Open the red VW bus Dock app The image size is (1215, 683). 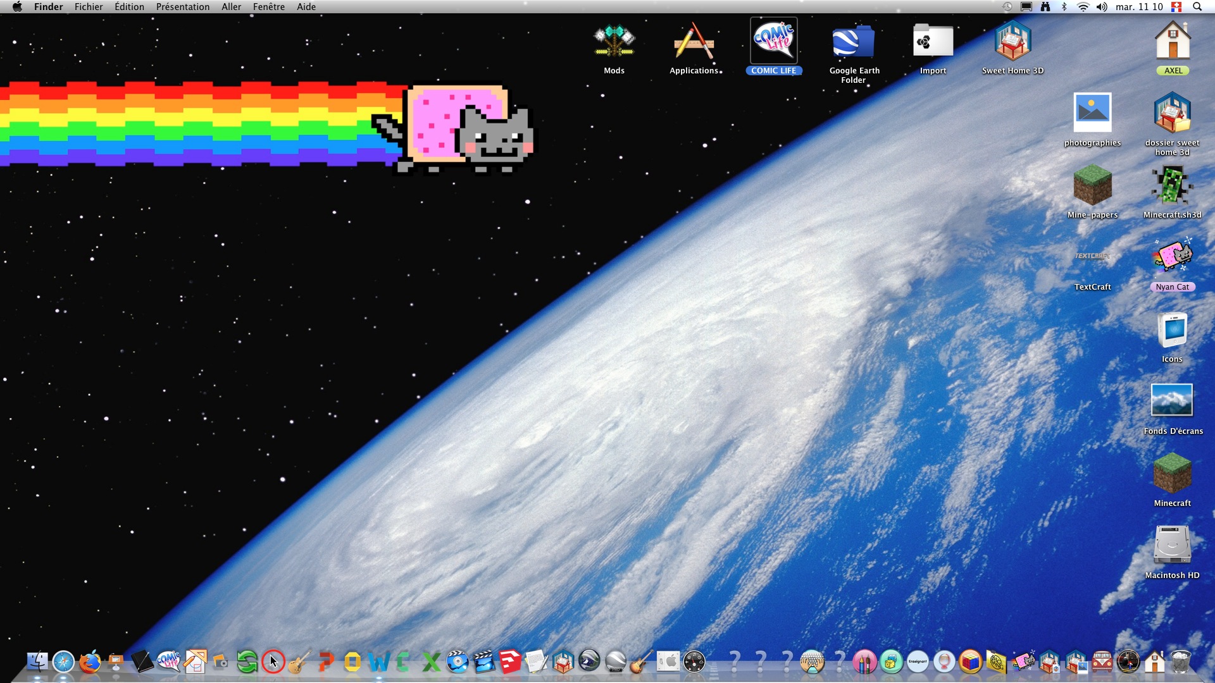(1102, 662)
